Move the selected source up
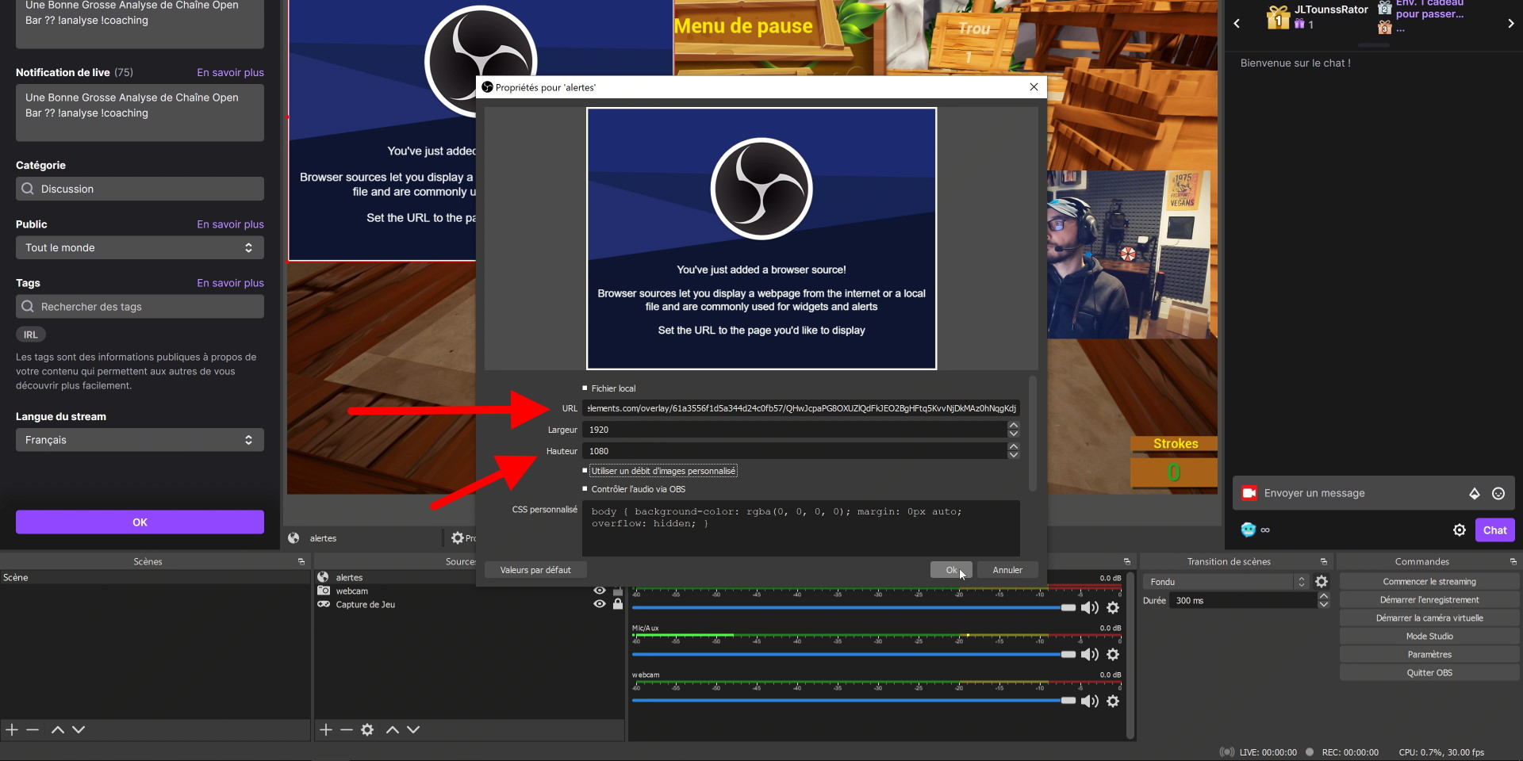The width and height of the screenshot is (1523, 761). pyautogui.click(x=393, y=729)
